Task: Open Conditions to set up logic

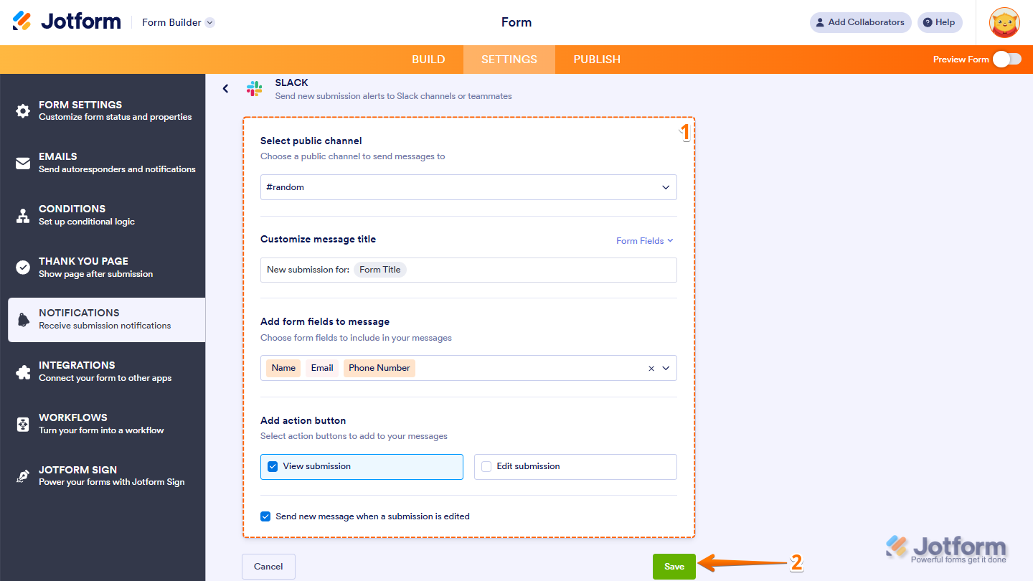Action: (22, 214)
